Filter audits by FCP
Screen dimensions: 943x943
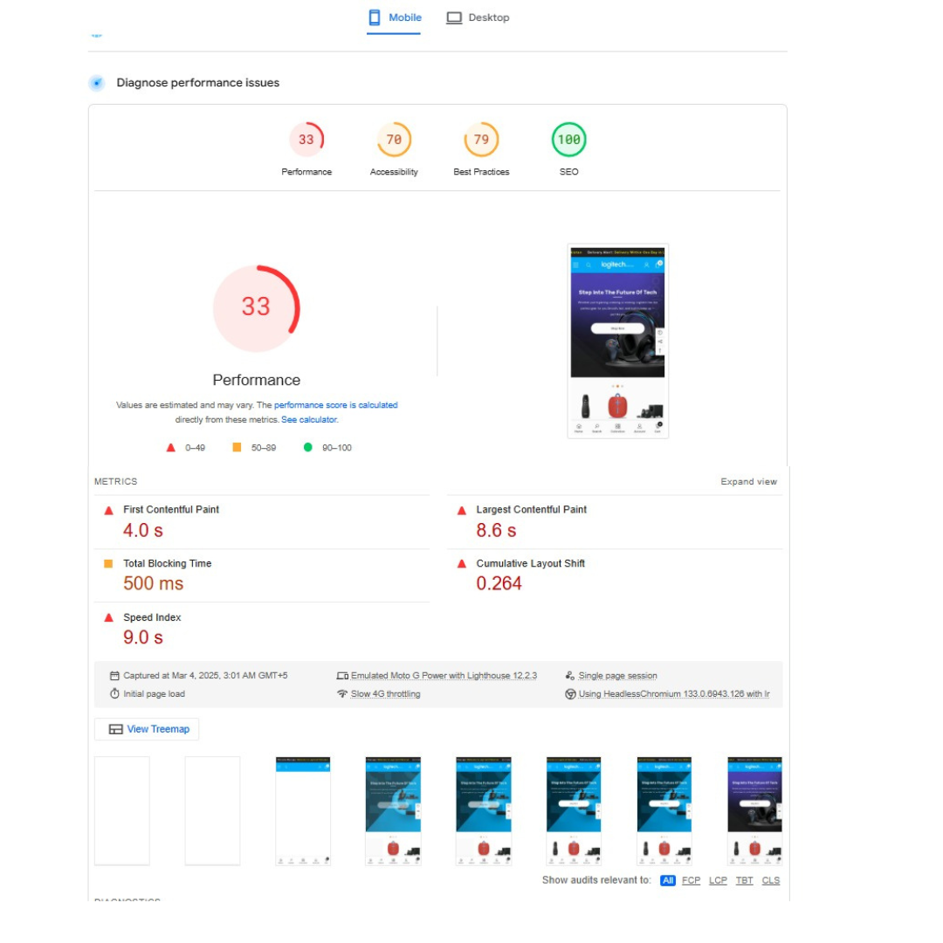691,880
